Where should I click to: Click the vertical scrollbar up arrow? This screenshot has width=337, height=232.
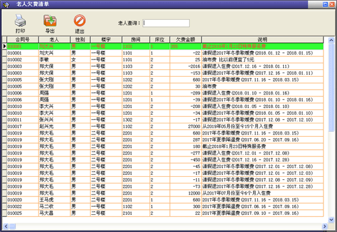[x=331, y=40]
